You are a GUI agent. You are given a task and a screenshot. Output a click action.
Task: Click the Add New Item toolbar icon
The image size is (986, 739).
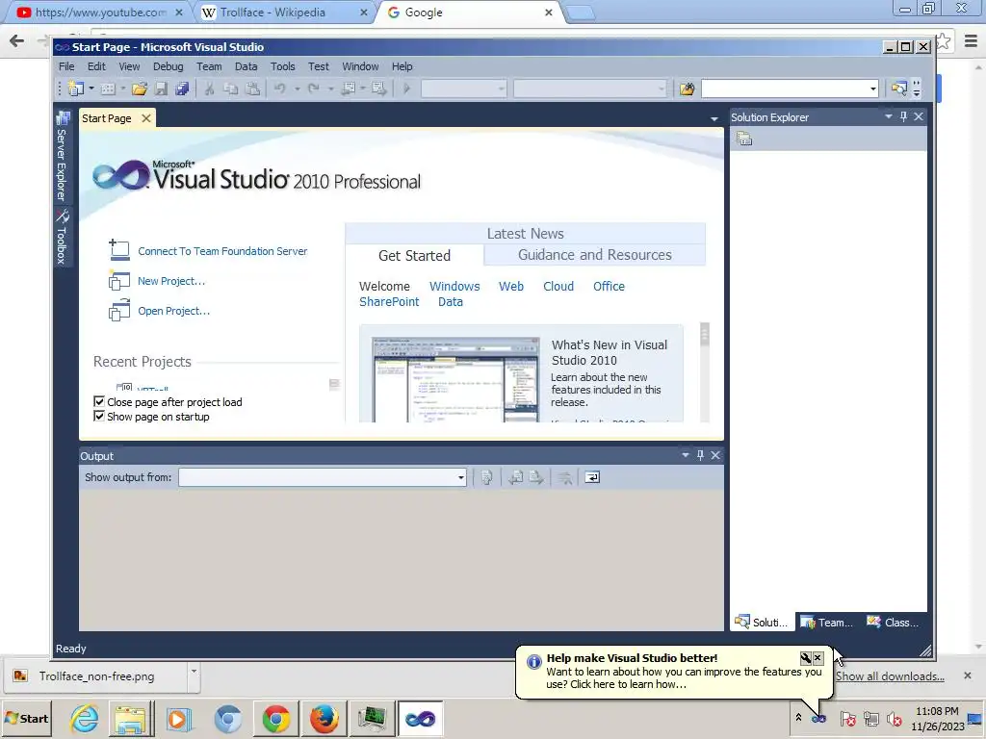coord(108,89)
